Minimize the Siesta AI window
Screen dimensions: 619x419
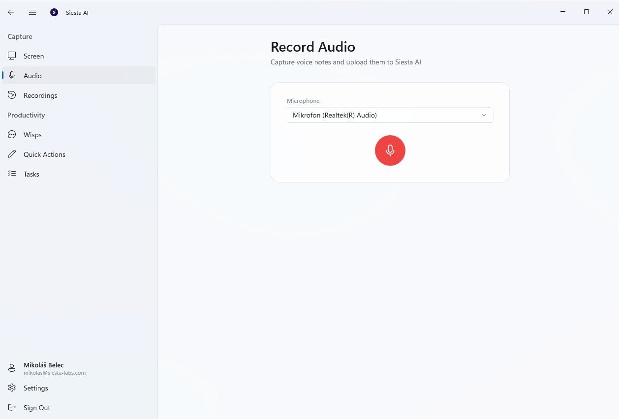[x=563, y=12]
